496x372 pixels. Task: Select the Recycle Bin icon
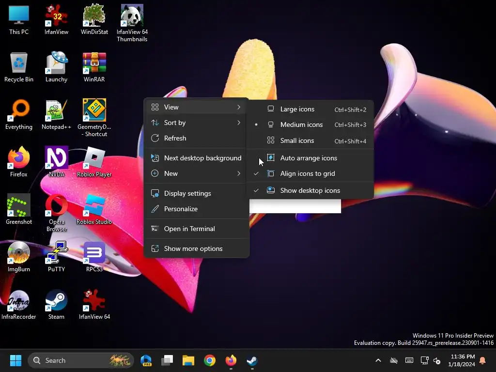(x=19, y=67)
